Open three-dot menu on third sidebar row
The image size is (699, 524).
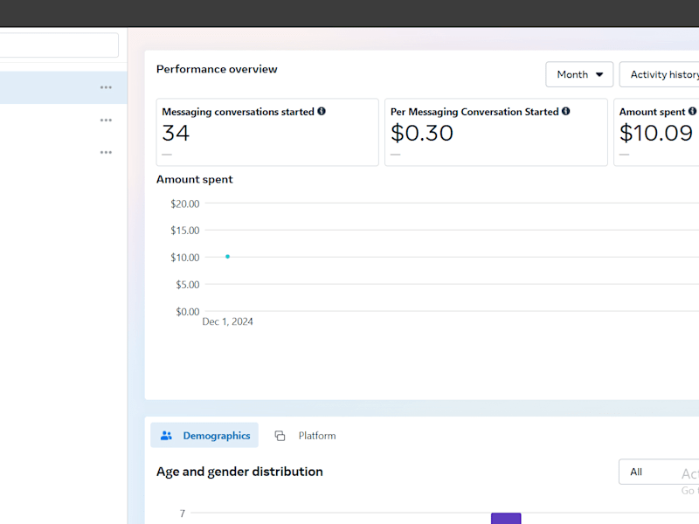point(106,152)
